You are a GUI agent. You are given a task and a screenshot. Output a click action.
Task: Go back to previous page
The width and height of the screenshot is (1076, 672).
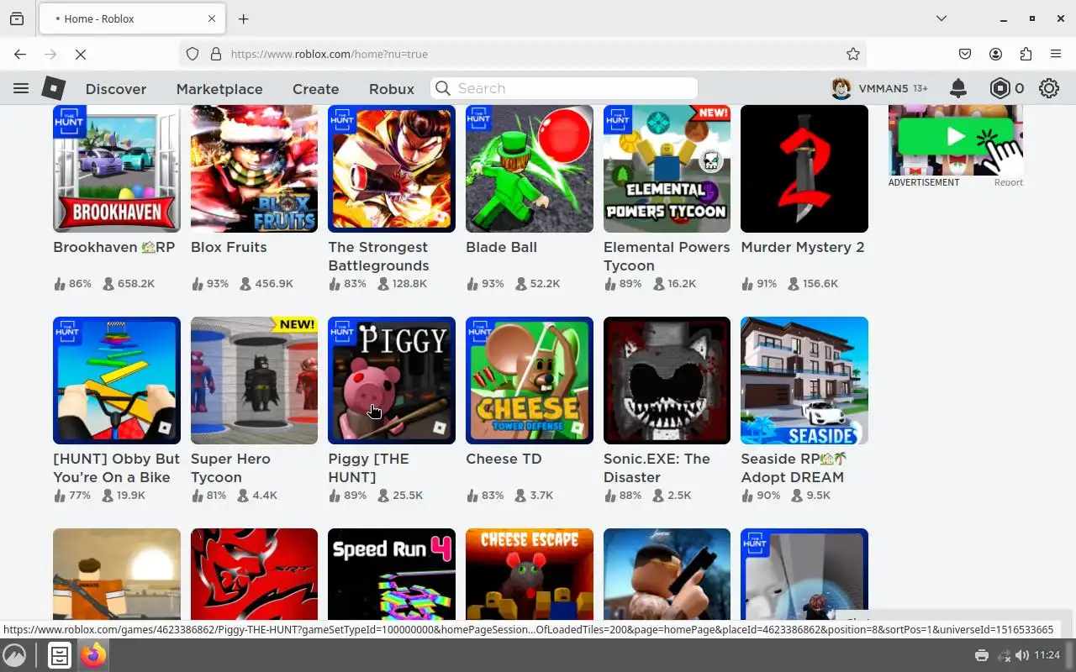point(20,54)
